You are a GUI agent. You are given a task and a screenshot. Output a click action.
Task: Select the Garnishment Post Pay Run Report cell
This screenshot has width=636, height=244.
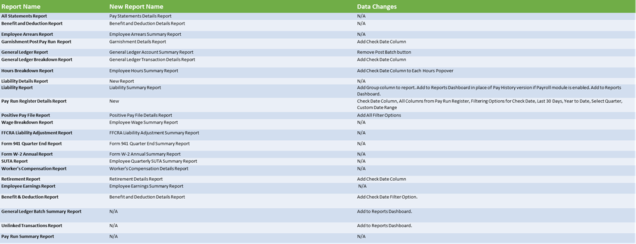pyautogui.click(x=36, y=42)
